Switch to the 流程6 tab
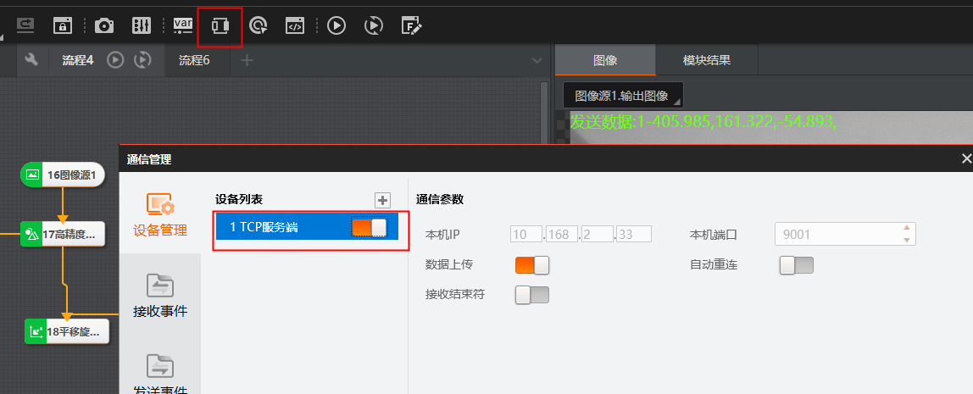 tap(194, 60)
